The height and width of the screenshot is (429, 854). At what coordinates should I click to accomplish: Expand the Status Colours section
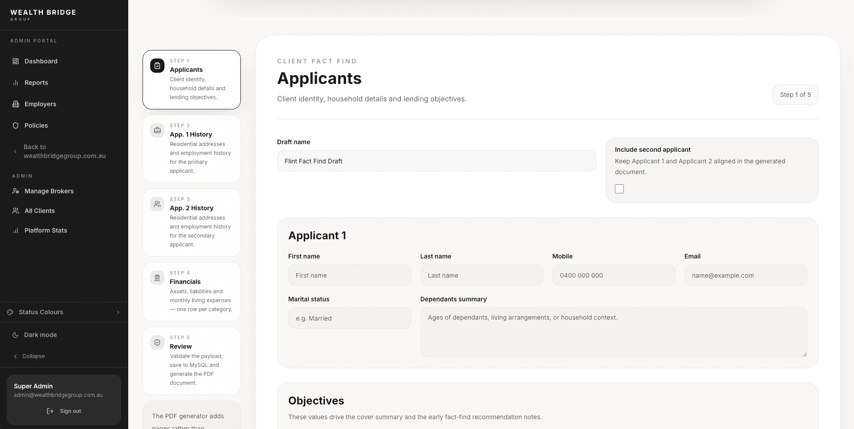[64, 312]
